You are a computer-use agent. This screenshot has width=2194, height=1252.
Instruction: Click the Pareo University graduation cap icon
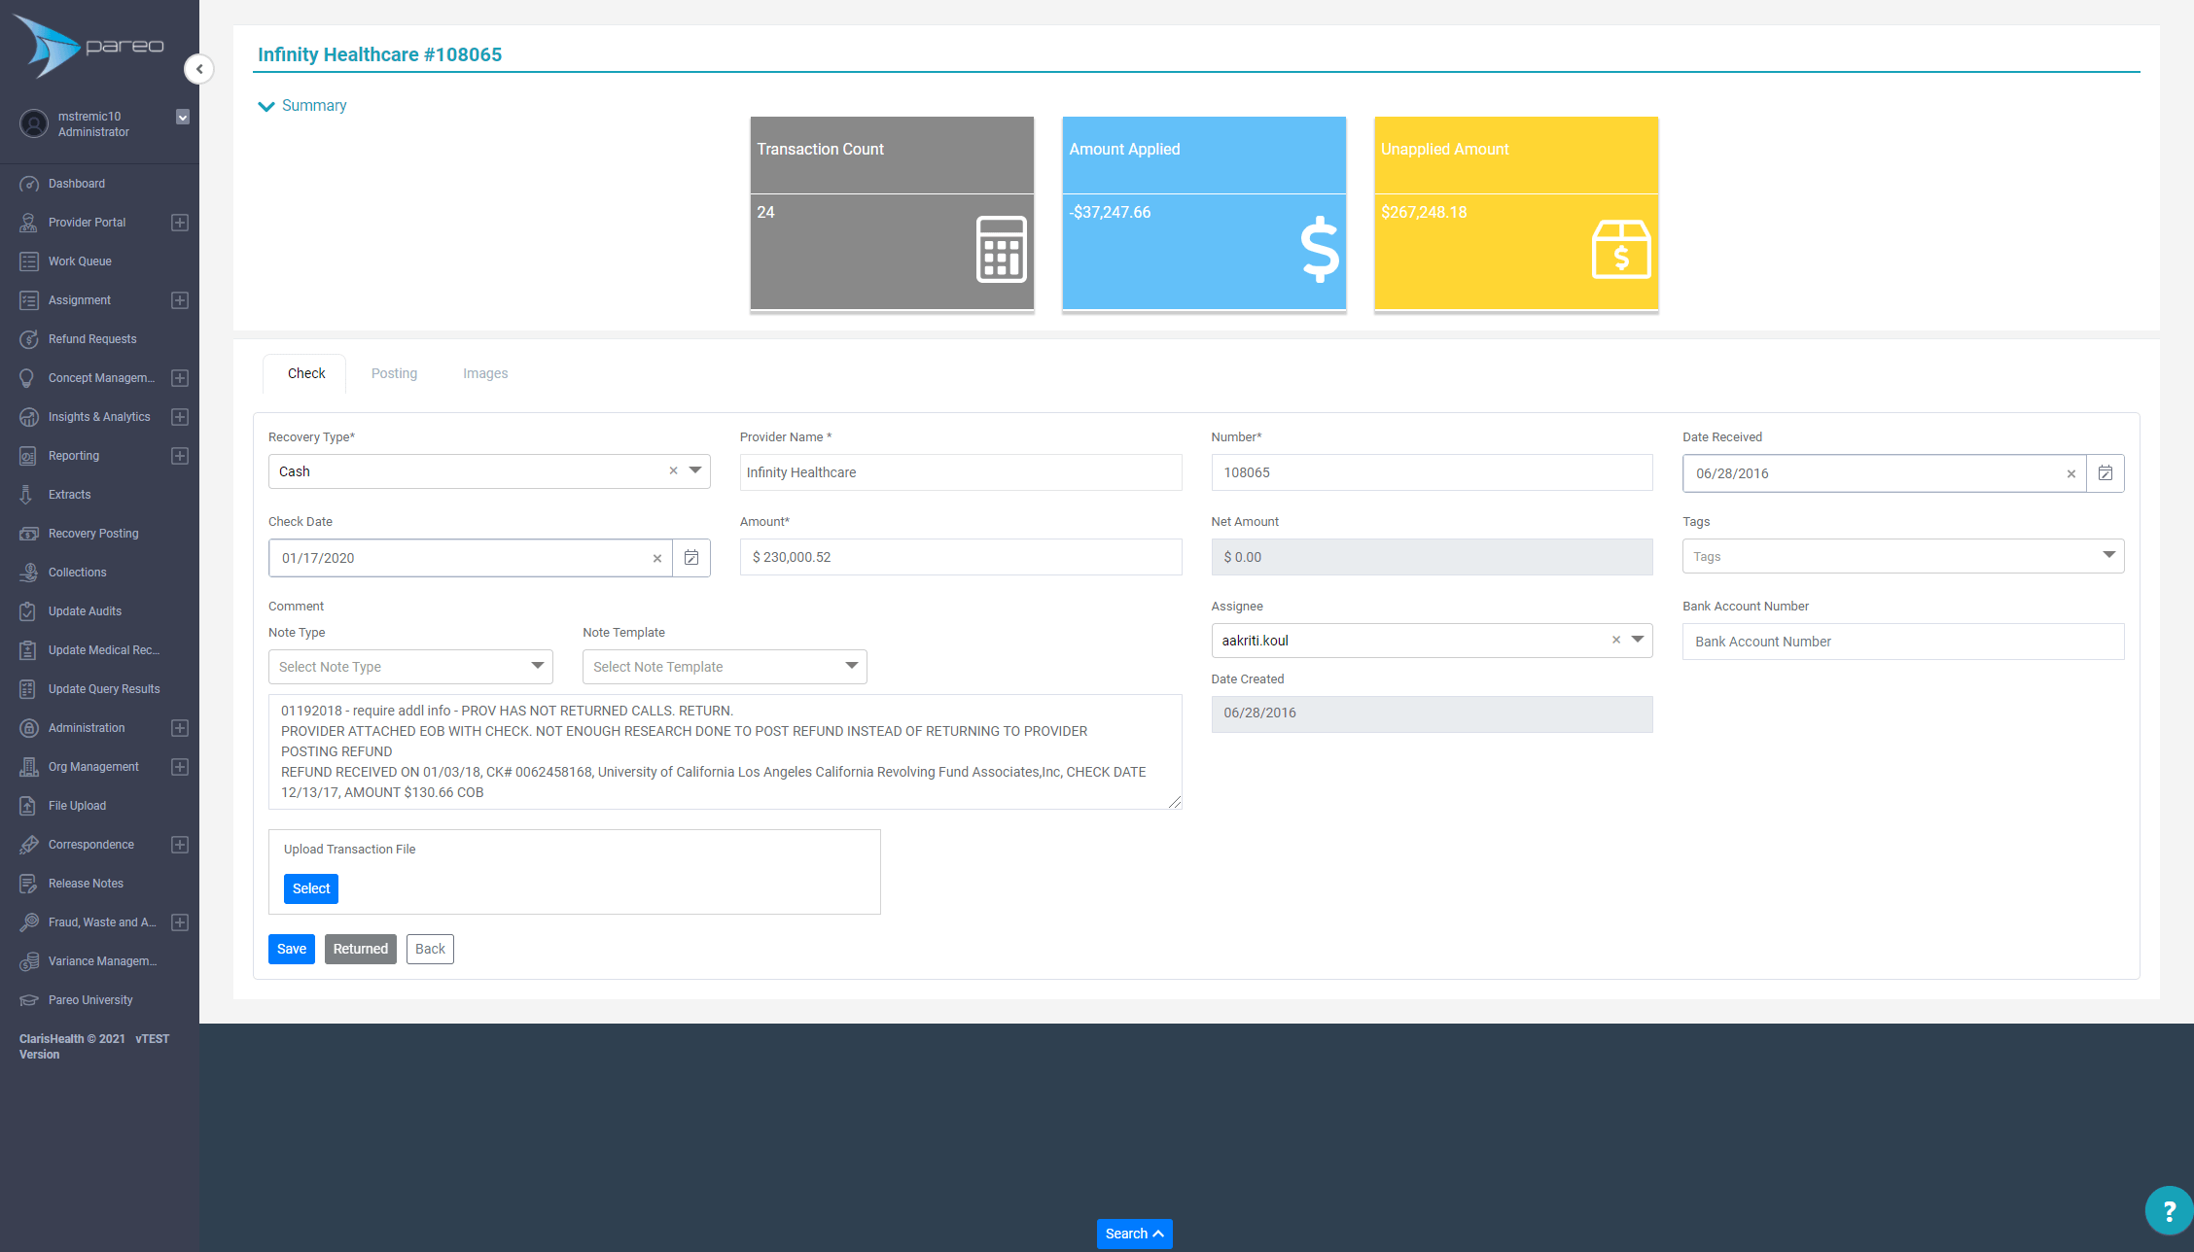coord(29,1000)
